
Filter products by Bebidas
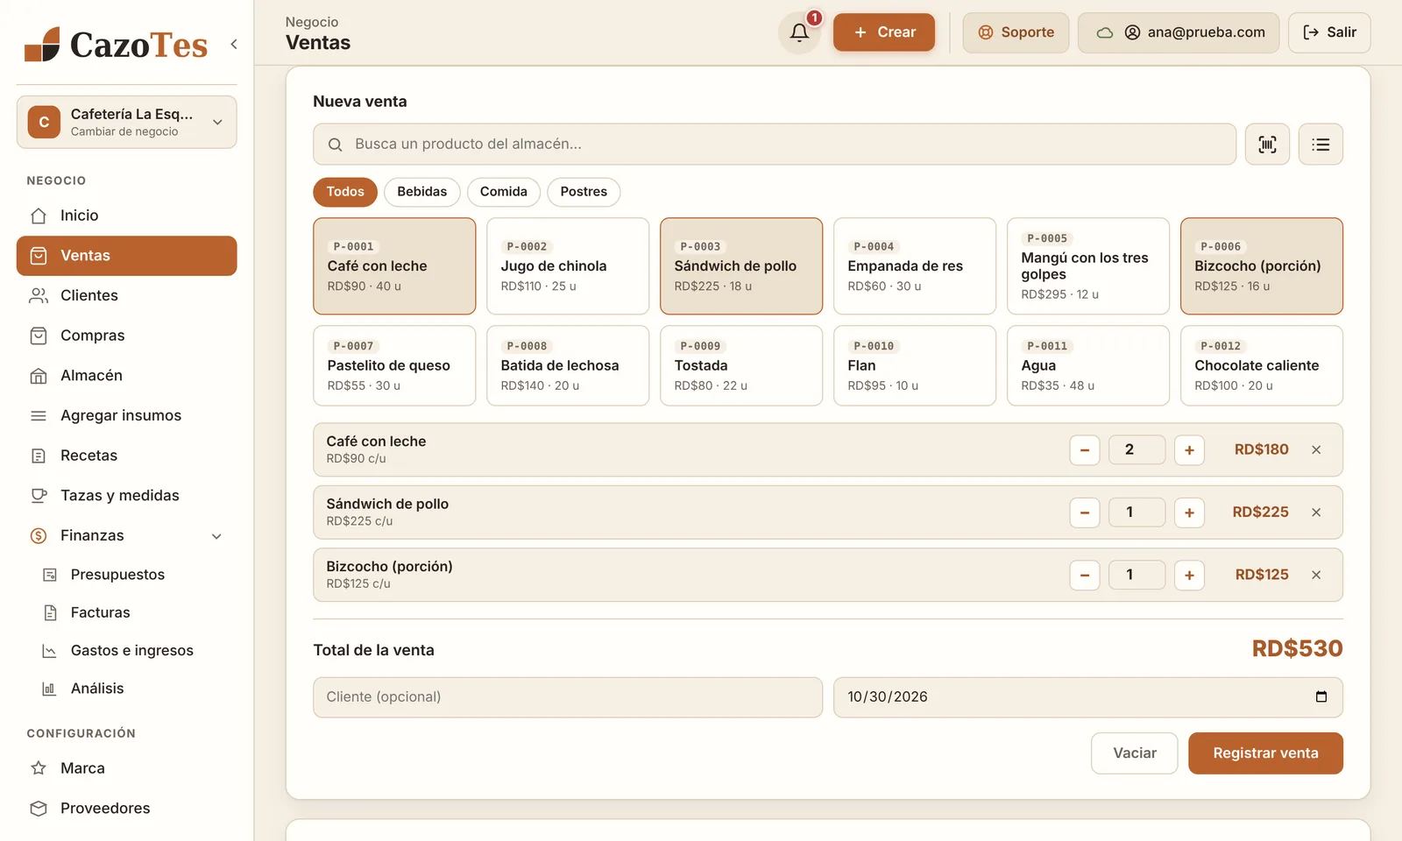(421, 192)
